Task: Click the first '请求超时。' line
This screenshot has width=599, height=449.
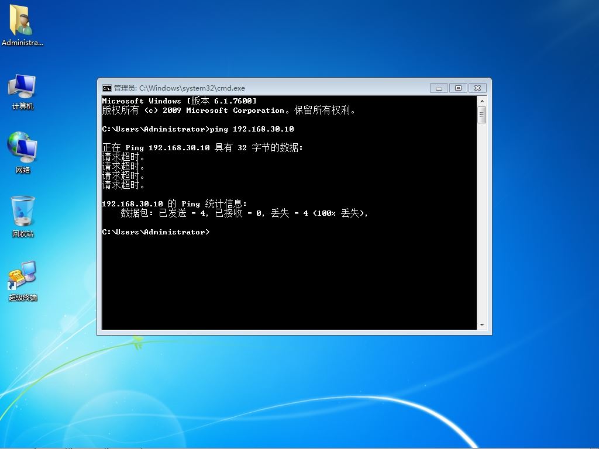Action: (123, 157)
